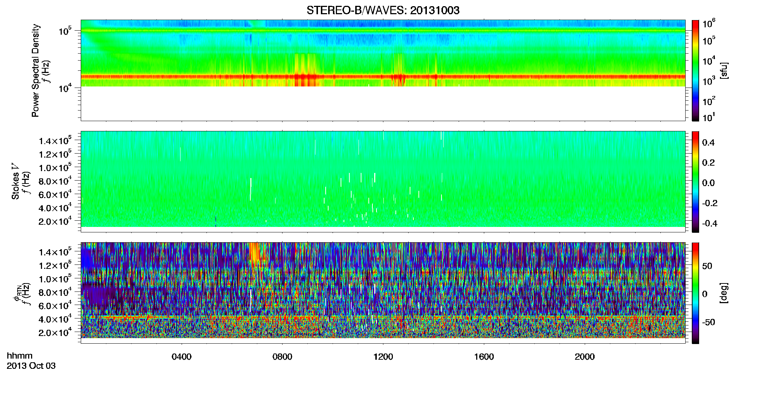766x394 pixels.
Task: Click the "10³" tick on the sfu color bar
Action: coord(709,81)
